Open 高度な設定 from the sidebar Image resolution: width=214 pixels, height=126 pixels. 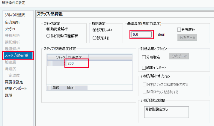(x=14, y=82)
